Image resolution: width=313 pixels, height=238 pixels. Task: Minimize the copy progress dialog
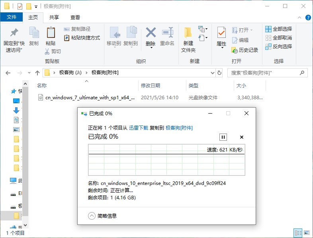click(210, 113)
